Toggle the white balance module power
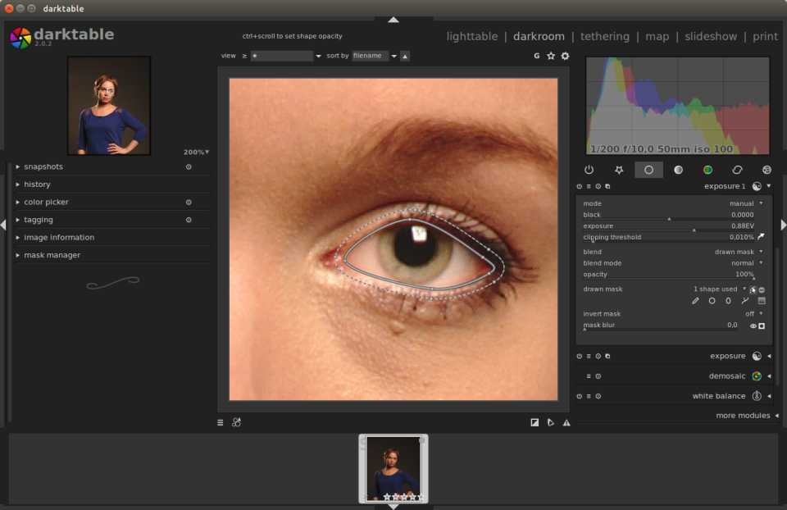The width and height of the screenshot is (787, 510). (580, 396)
